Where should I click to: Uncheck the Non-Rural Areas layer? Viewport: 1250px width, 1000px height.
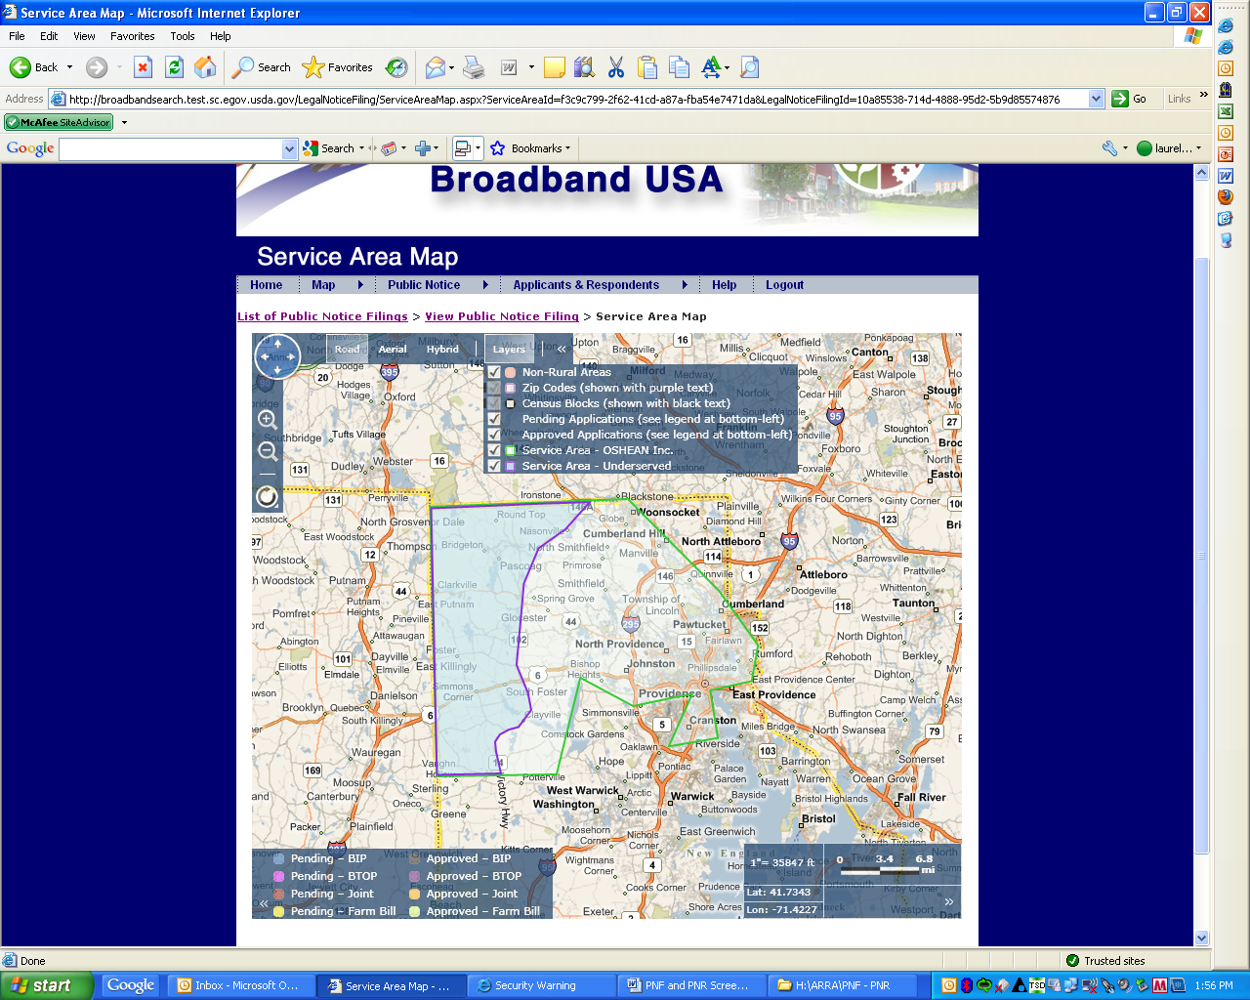click(x=494, y=372)
